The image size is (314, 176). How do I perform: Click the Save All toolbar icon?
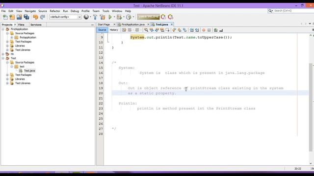(x=26, y=17)
